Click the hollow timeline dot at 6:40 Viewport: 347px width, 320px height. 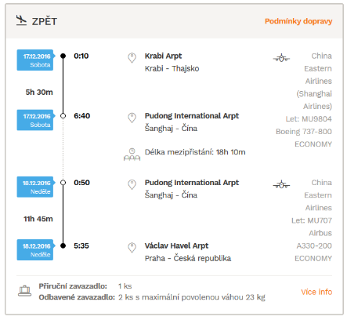[63, 116]
